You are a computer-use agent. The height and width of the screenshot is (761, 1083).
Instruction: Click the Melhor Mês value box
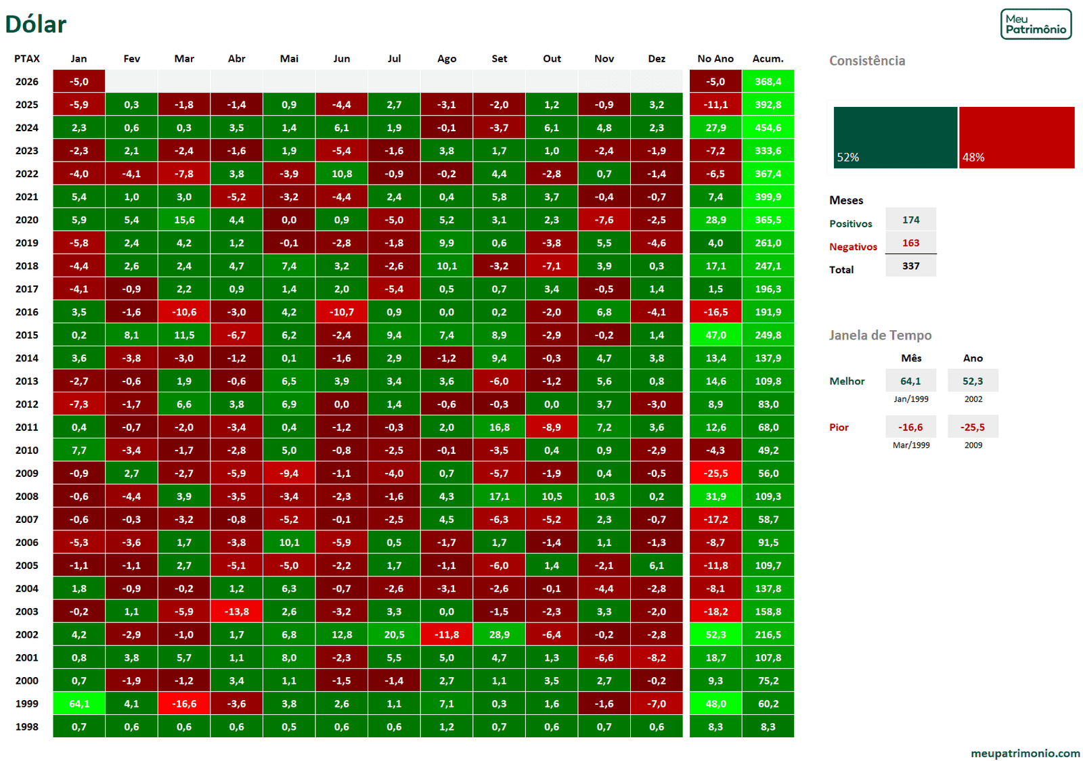click(x=910, y=381)
